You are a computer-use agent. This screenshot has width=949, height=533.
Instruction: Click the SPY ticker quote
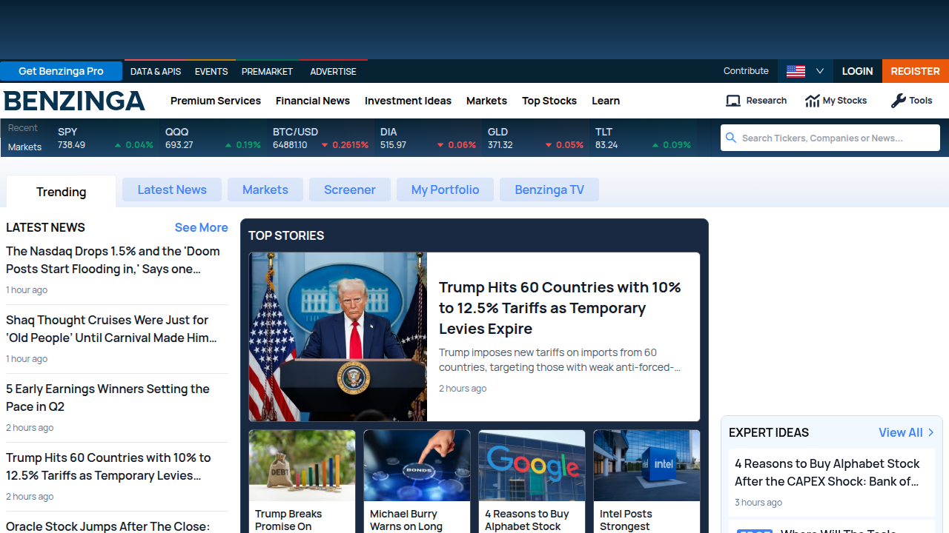point(105,138)
